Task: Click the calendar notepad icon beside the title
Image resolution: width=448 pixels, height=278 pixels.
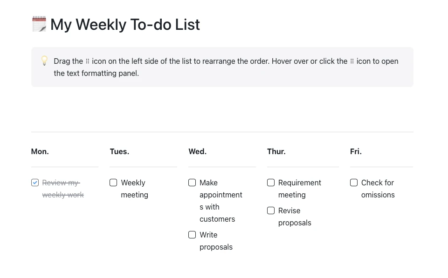Action: point(39,24)
